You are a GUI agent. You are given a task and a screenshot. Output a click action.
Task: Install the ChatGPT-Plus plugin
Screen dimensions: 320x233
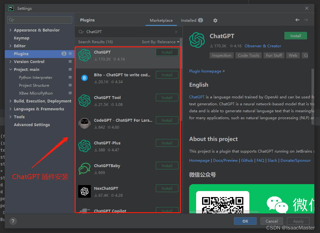[167, 143]
